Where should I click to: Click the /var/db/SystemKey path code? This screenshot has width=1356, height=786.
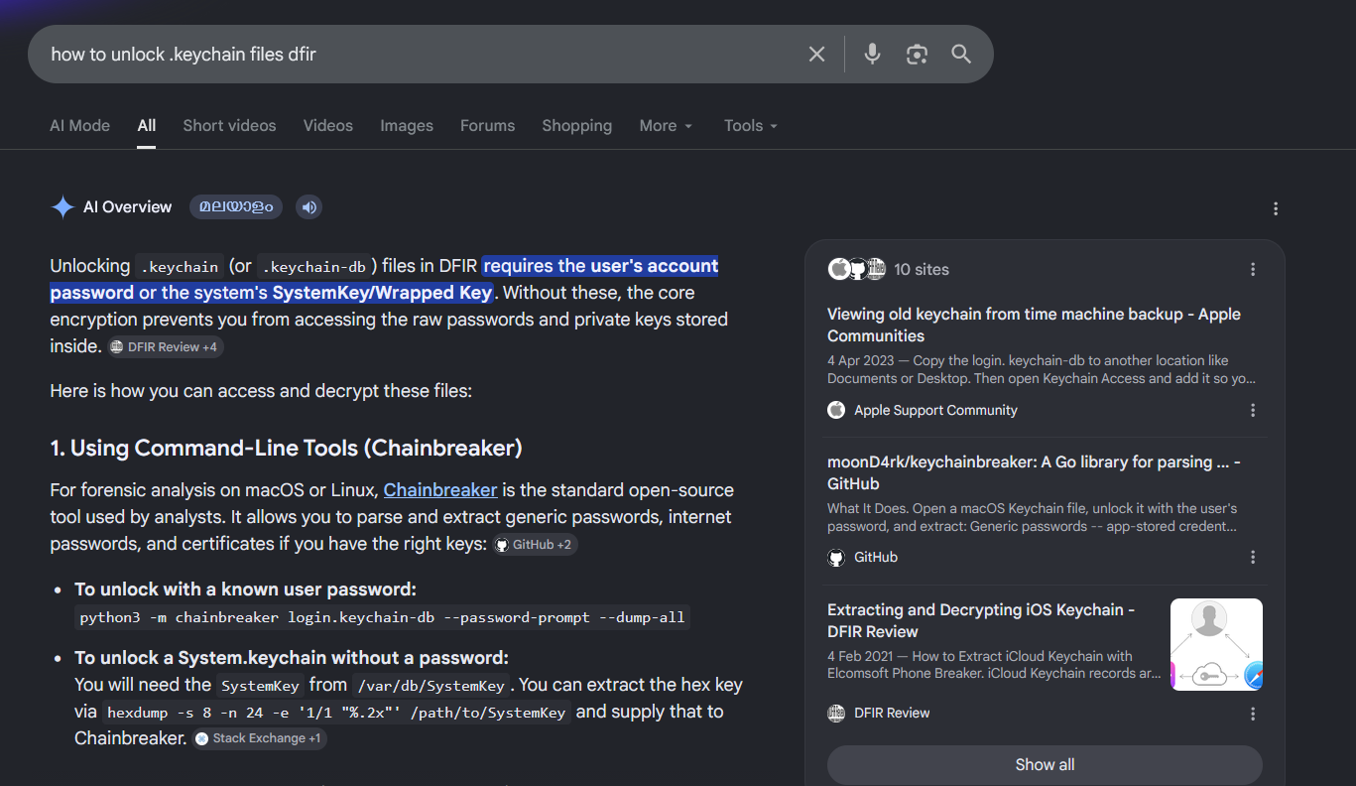431,686
